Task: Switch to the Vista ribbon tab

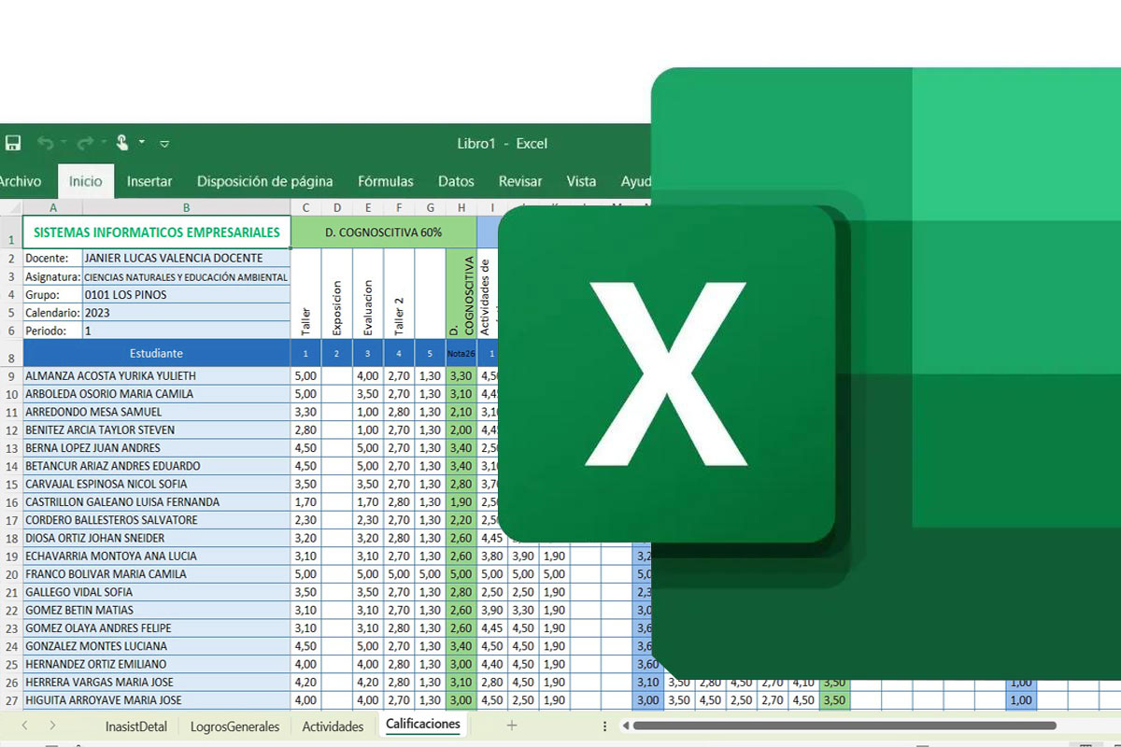Action: pyautogui.click(x=581, y=181)
